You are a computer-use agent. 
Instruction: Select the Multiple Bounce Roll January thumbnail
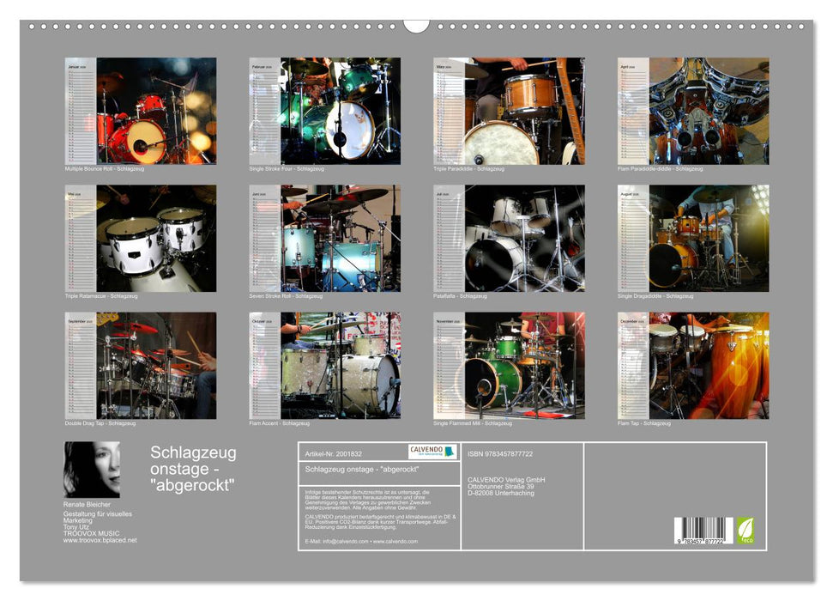pos(141,111)
